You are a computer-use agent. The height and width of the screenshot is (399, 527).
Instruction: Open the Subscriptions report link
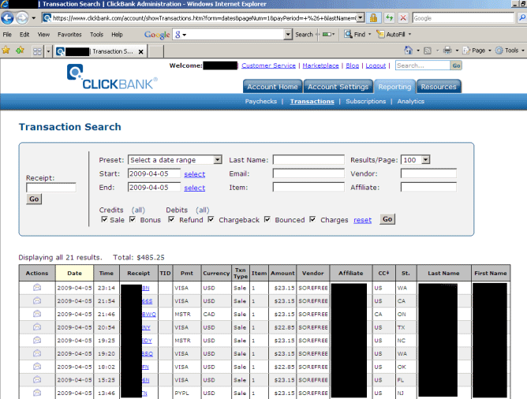point(366,101)
